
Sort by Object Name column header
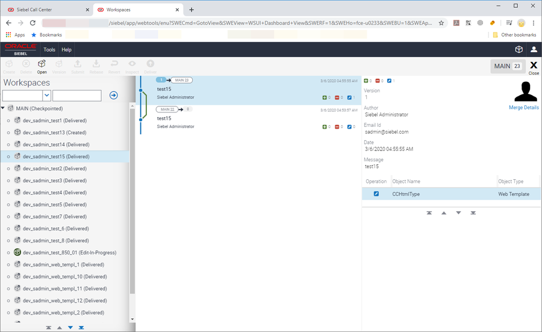pos(406,182)
